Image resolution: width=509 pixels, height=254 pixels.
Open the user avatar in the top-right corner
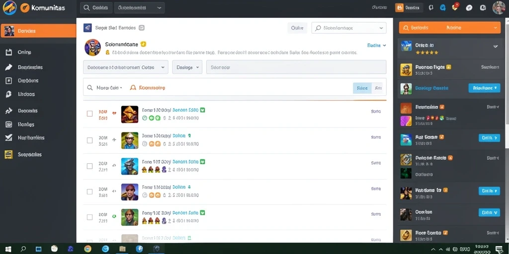tap(499, 7)
